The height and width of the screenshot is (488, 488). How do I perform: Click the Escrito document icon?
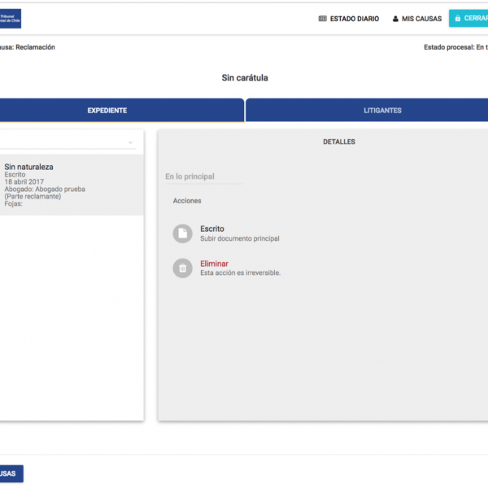[183, 234]
